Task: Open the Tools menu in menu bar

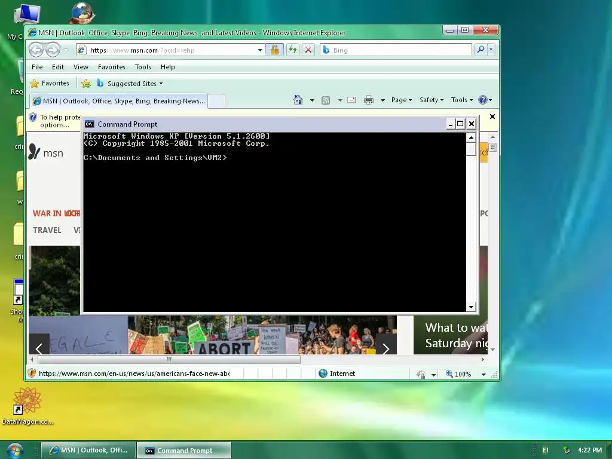Action: [143, 67]
